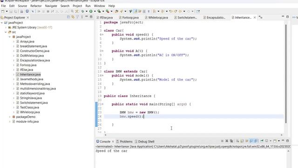Open the Navigate menu
This screenshot has width=298, height=168.
coord(51,6)
